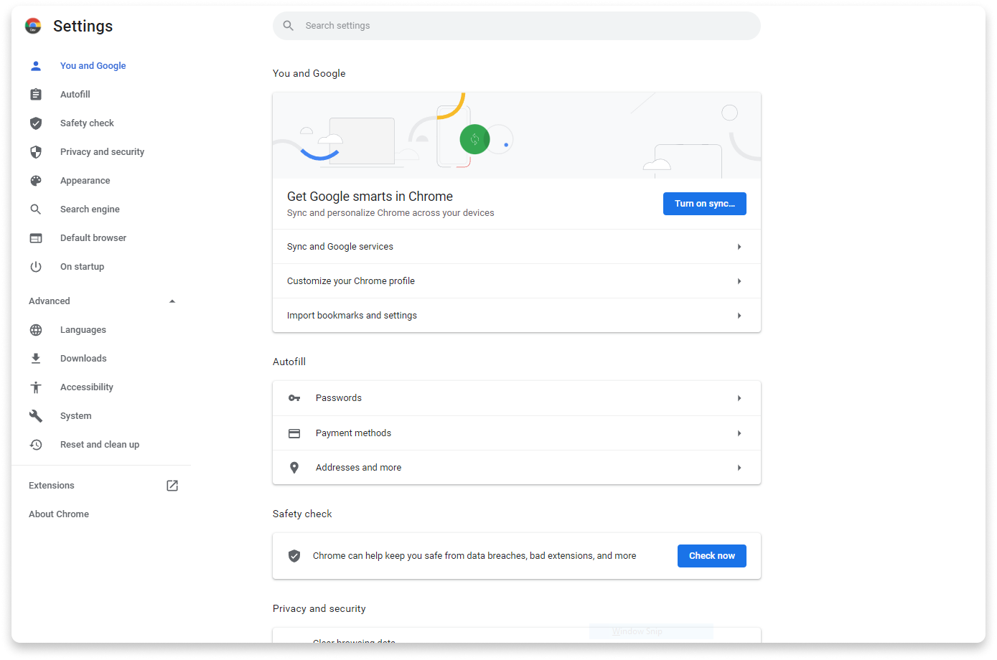Click the Downloads arrow icon
This screenshot has height=660, width=997.
point(36,359)
